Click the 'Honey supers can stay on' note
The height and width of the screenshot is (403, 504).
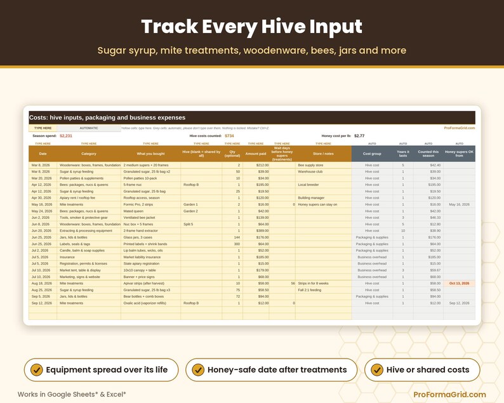323,204
